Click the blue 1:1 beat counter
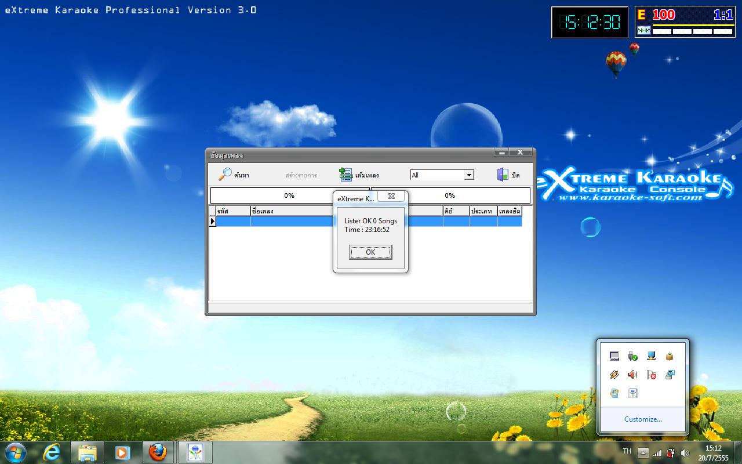The image size is (742, 464). click(x=723, y=15)
